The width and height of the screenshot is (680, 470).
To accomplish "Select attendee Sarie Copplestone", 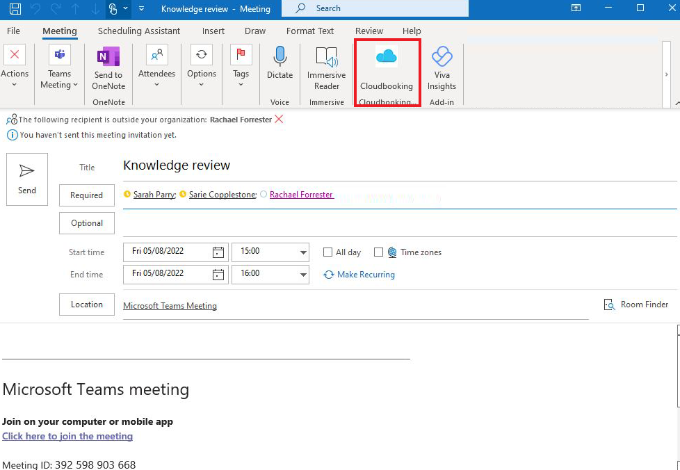I will [x=222, y=195].
